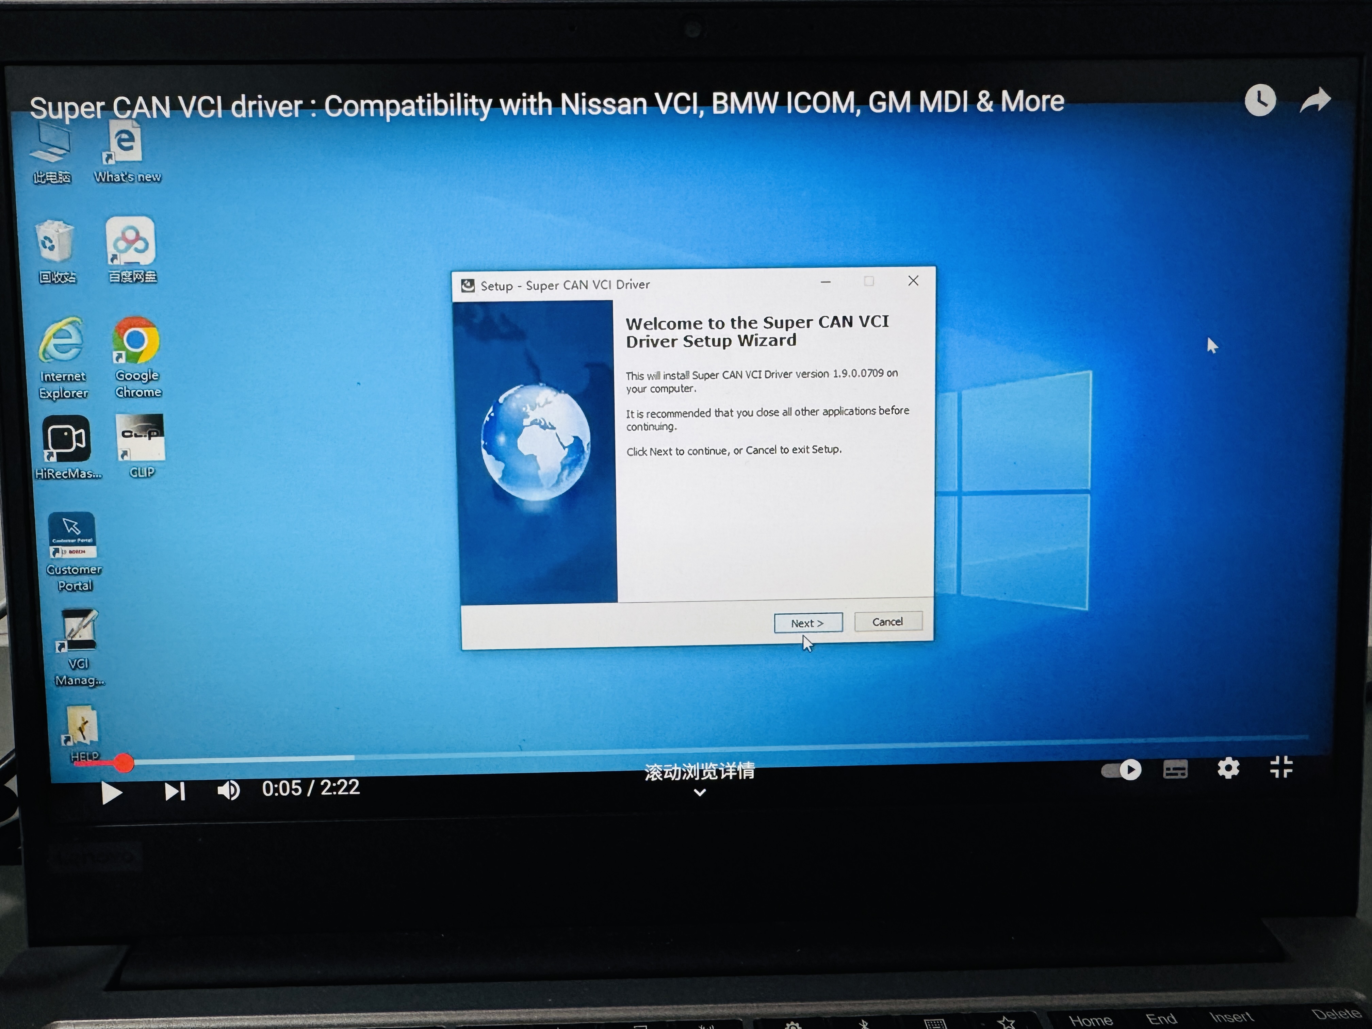Toggle the autoplay switch
This screenshot has width=1372, height=1029.
[x=1122, y=770]
